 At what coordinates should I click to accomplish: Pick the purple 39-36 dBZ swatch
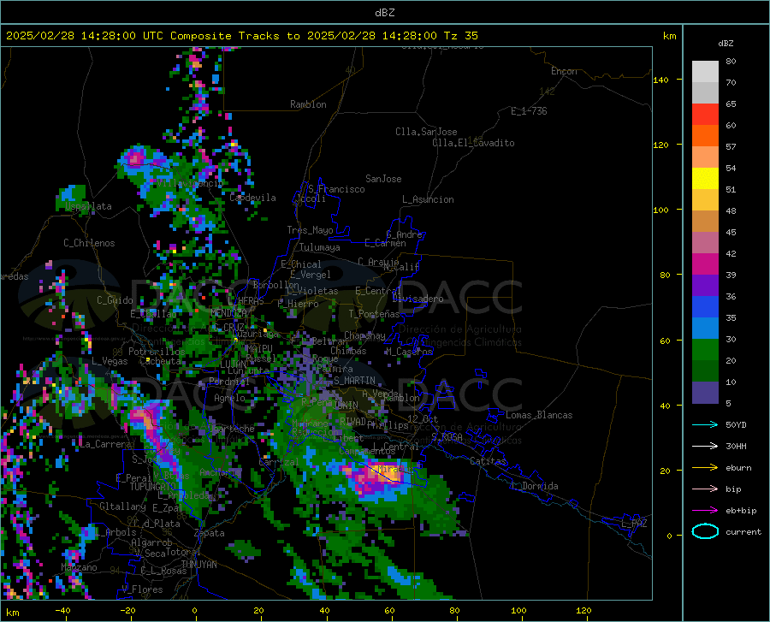pos(705,286)
